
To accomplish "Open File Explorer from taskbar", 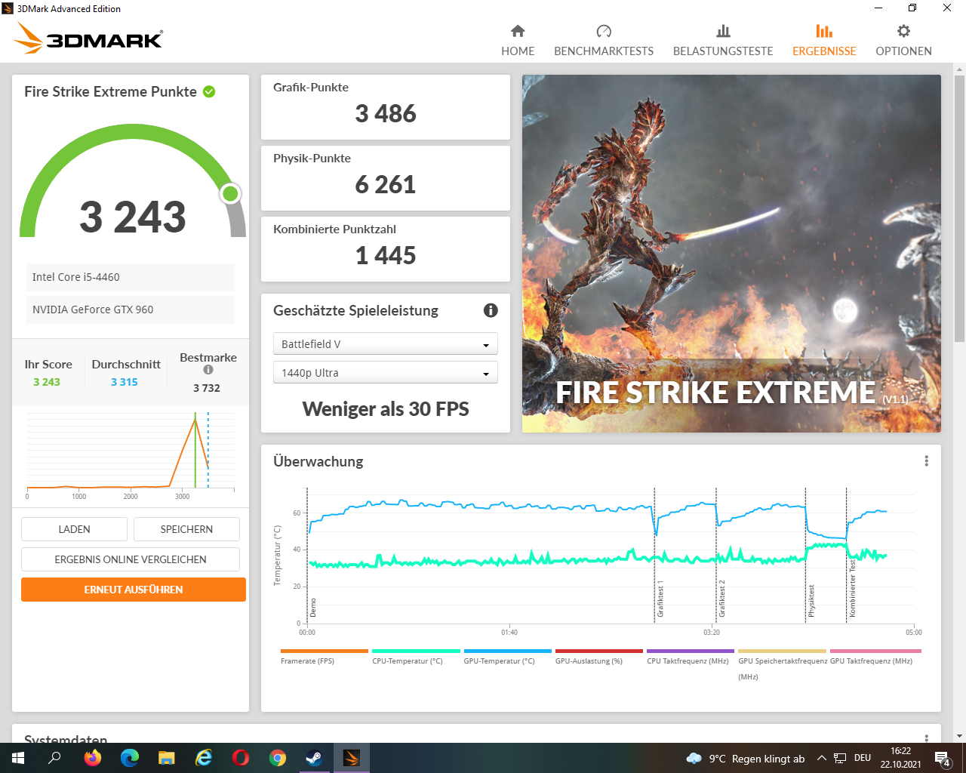I will pyautogui.click(x=166, y=758).
